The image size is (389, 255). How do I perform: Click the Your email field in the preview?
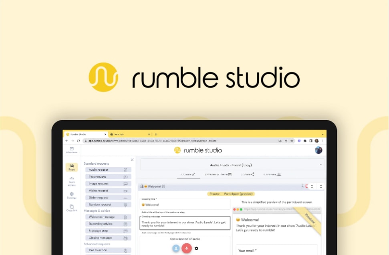tap(276, 250)
